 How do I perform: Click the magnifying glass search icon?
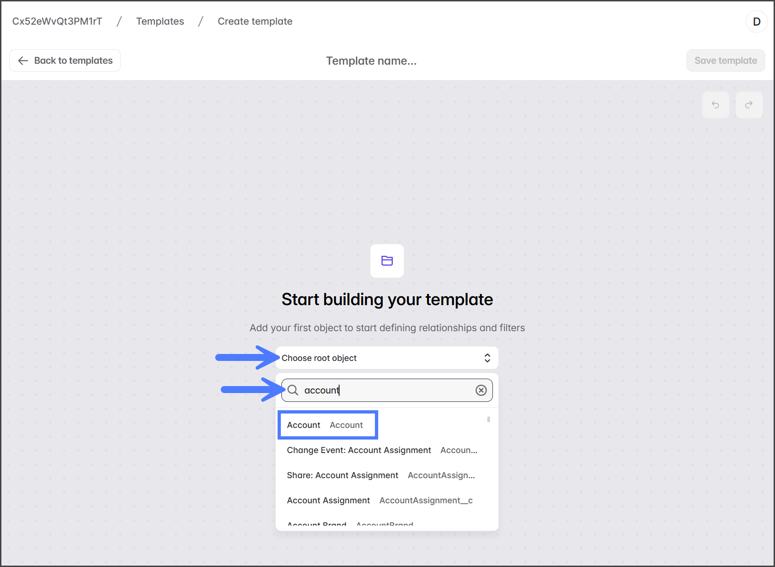[x=293, y=390]
